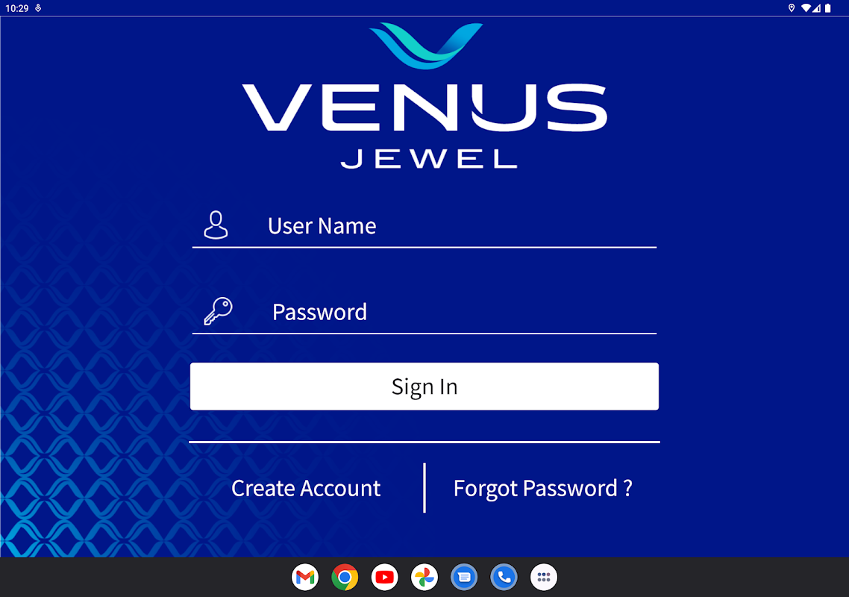Focus the User Name input field

(x=424, y=226)
